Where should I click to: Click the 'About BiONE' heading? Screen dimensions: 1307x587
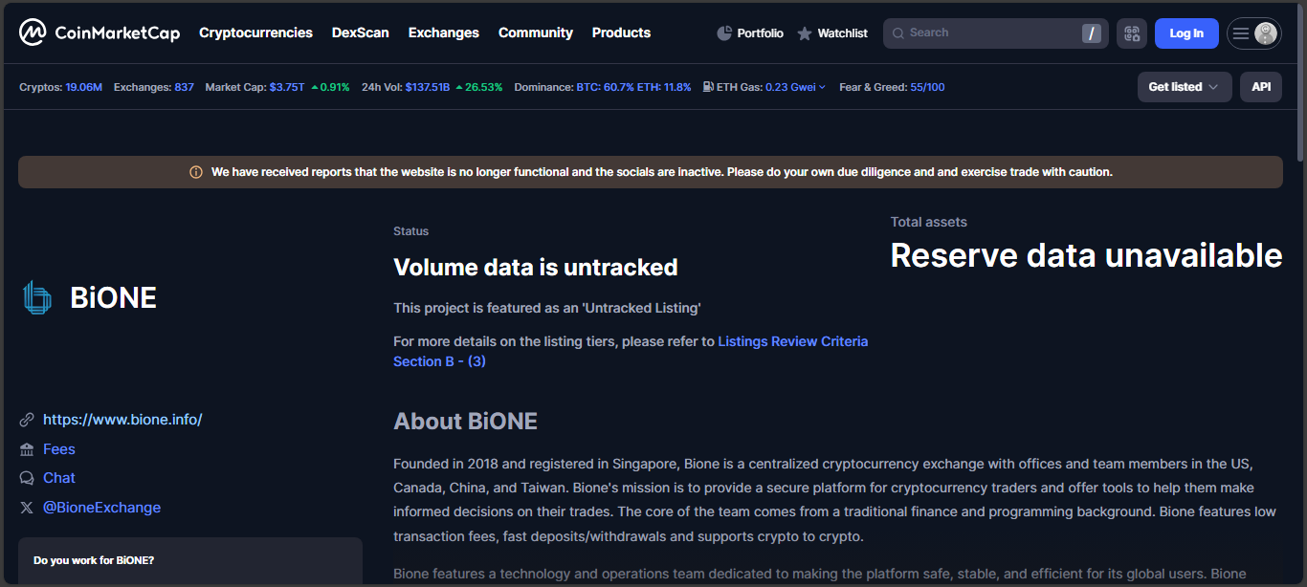[x=465, y=422]
